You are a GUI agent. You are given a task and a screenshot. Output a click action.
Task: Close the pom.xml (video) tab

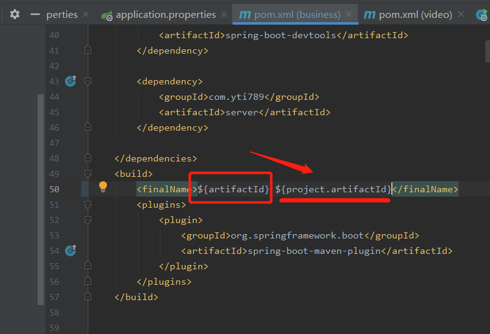point(460,14)
